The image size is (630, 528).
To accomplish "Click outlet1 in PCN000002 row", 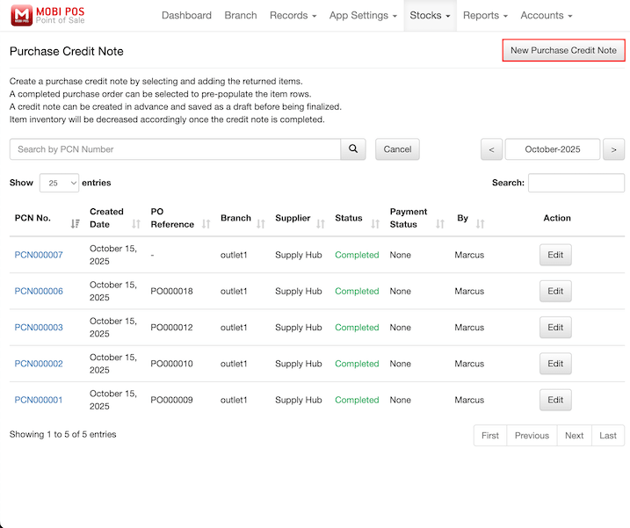I will point(234,363).
